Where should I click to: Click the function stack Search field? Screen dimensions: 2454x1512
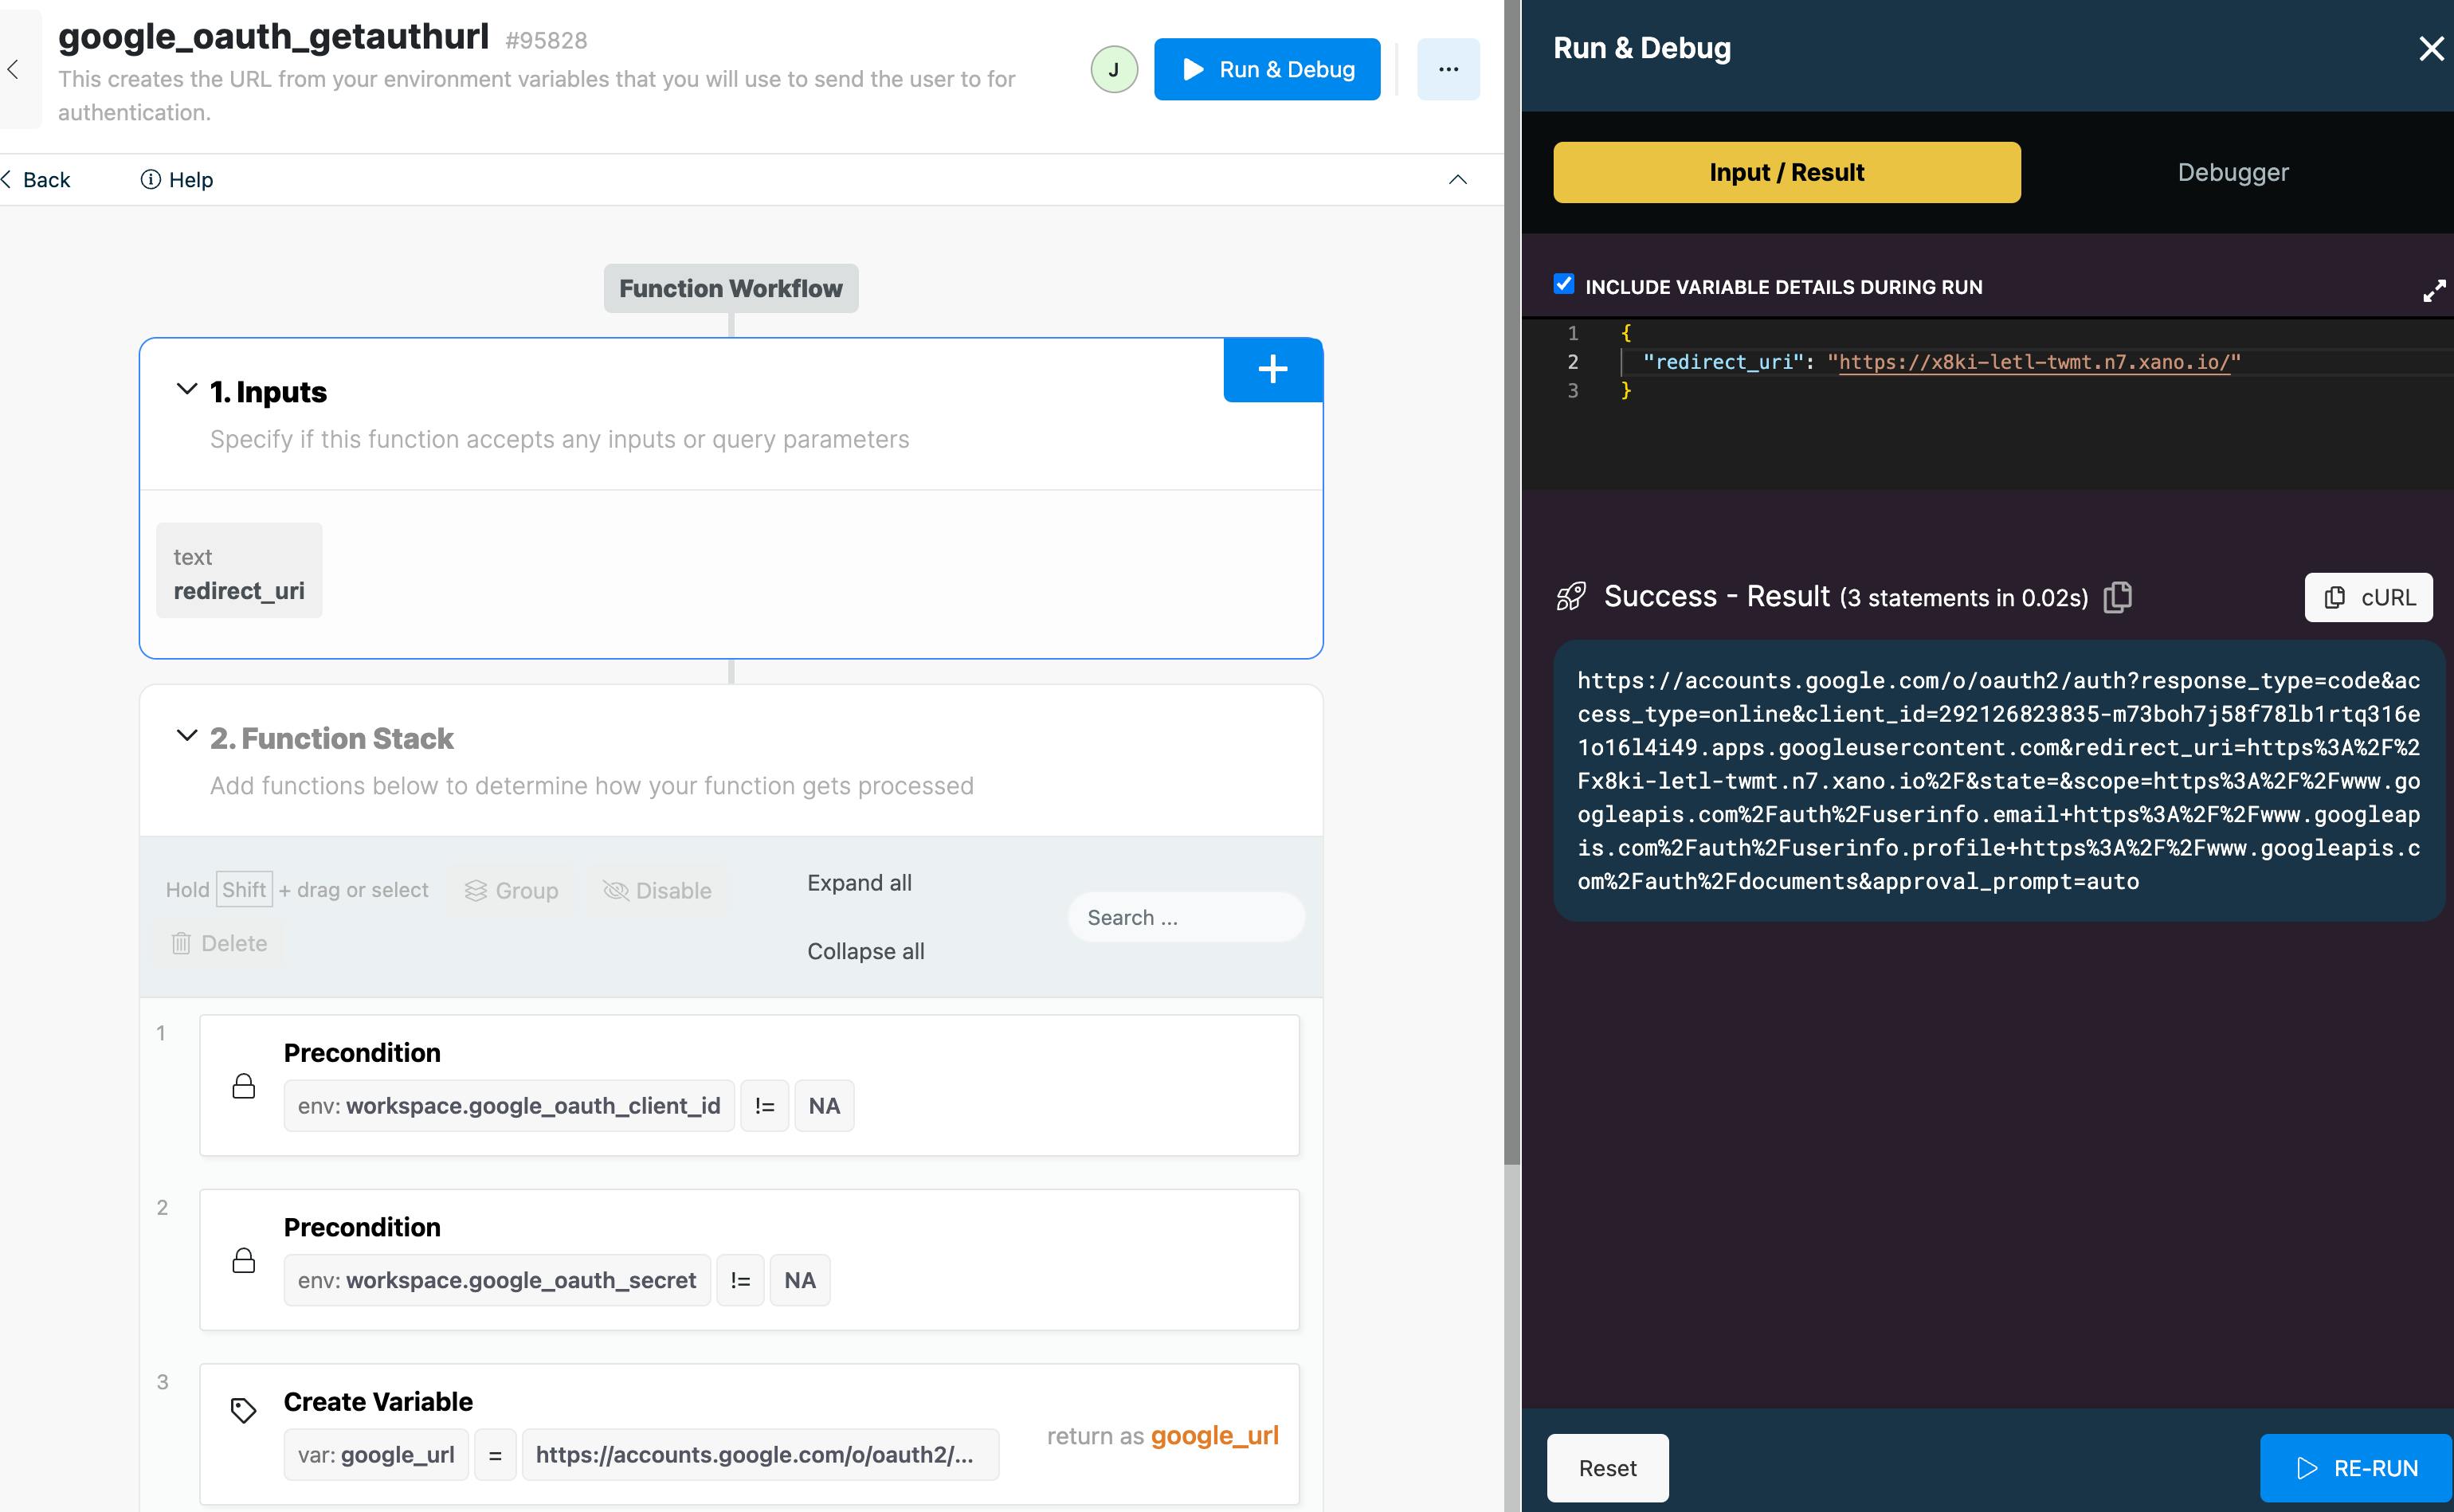[x=1185, y=917]
